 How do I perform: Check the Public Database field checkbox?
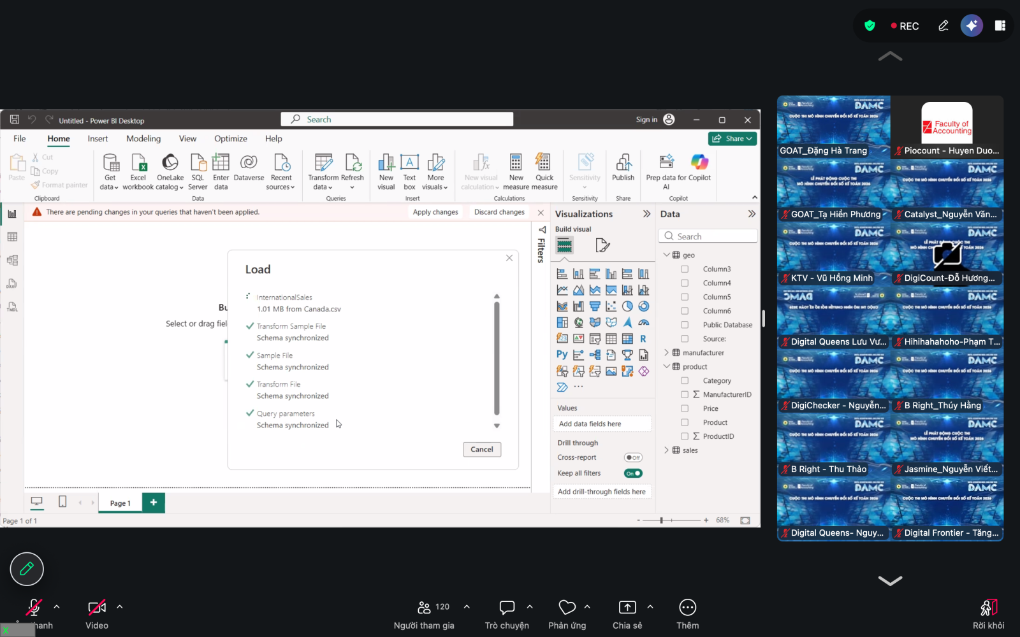(x=685, y=325)
